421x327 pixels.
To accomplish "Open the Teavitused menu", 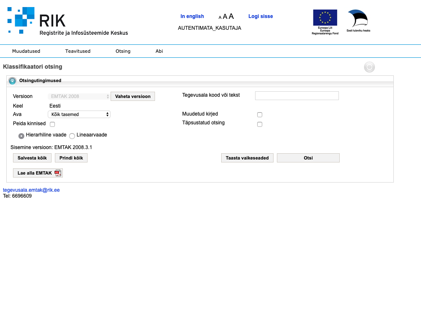I will pos(78,51).
